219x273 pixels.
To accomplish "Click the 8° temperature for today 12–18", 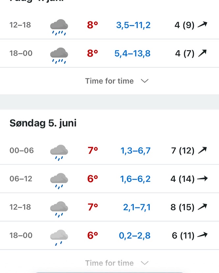I will (93, 25).
